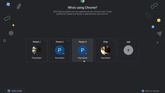The width and height of the screenshot is (165, 93).
Task: Click the 'Person 1' profile name label
Action: (x=37, y=42)
